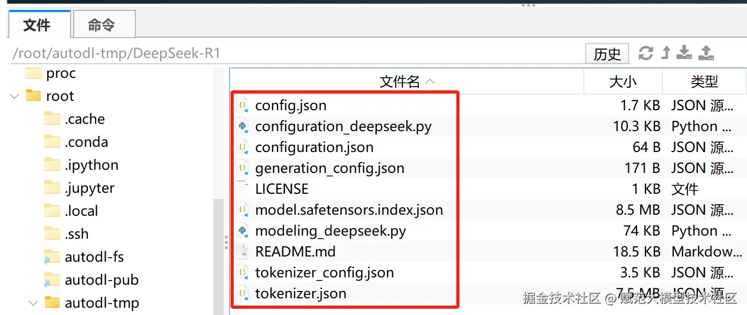
Task: Sort by the 文件名 column header
Action: (x=407, y=81)
